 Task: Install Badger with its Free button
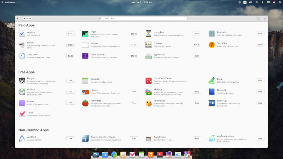pyautogui.click(x=70, y=80)
